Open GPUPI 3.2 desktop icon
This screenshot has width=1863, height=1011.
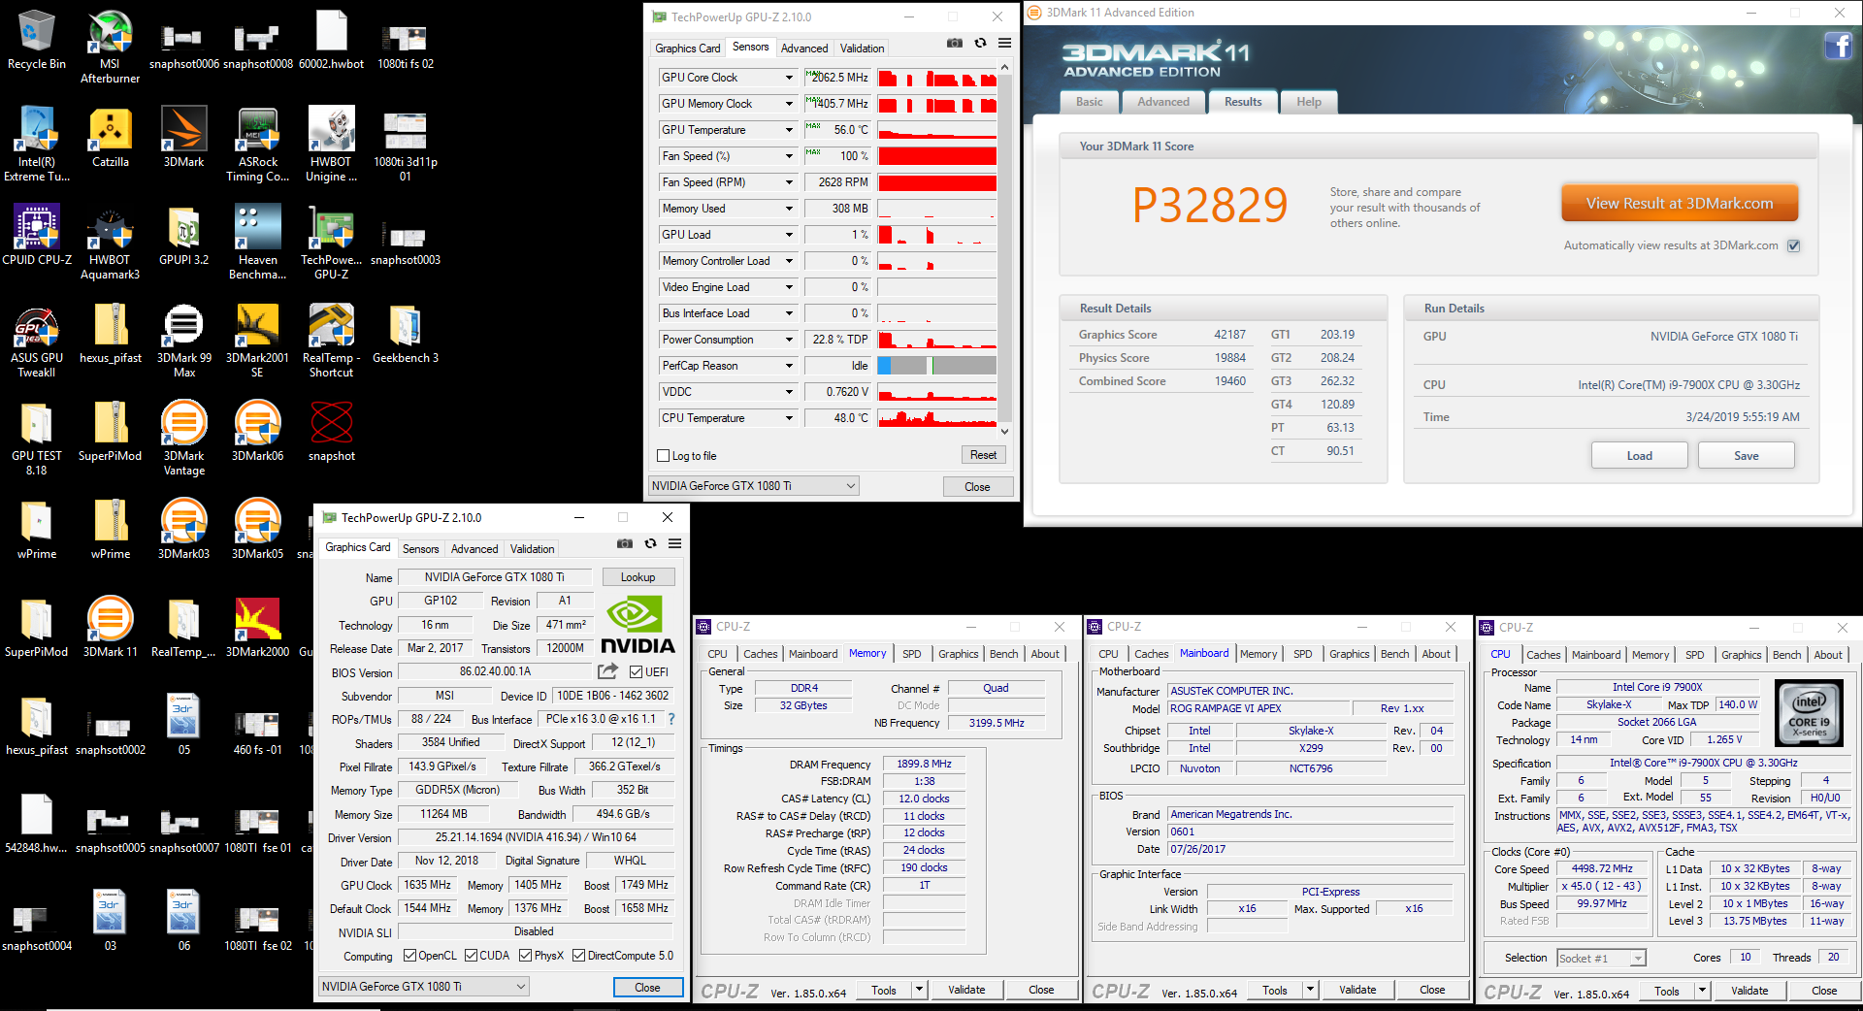[183, 236]
